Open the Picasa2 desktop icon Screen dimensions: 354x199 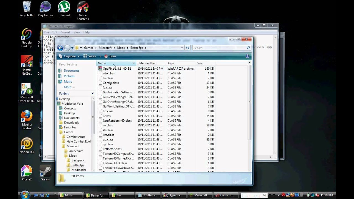click(x=27, y=173)
